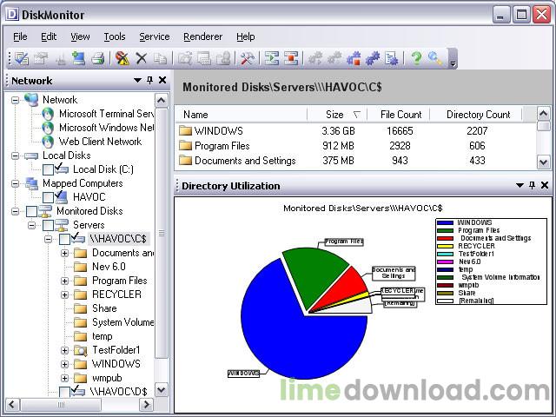The height and width of the screenshot is (417, 556).
Task: Click the Directory Count column header
Action: (x=478, y=115)
